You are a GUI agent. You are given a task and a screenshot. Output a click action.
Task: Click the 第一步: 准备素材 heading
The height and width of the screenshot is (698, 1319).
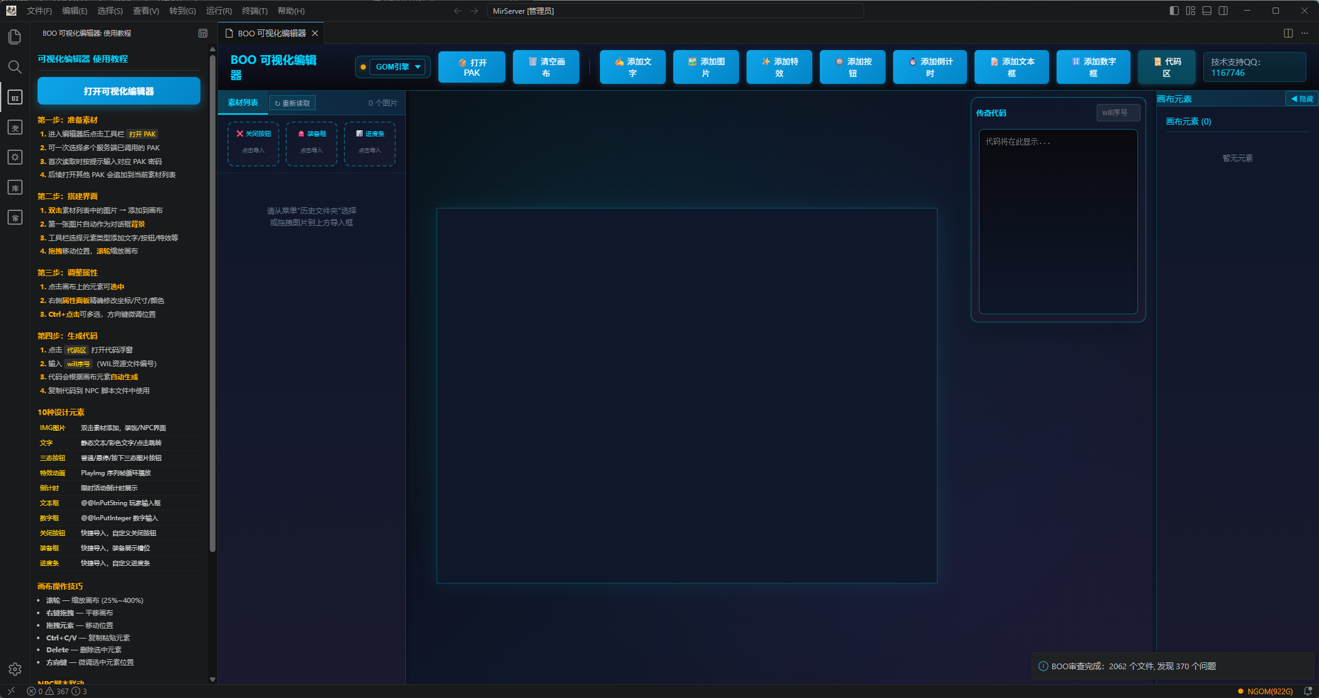point(68,120)
